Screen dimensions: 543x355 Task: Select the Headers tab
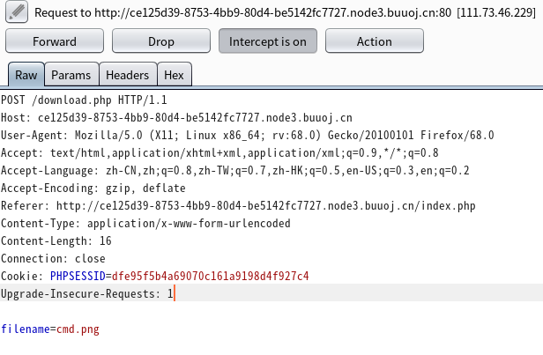pyautogui.click(x=129, y=76)
